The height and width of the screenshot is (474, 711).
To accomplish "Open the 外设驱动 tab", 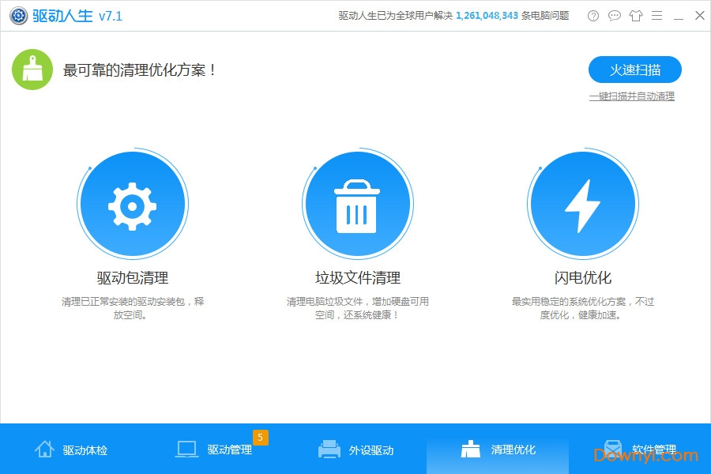I will pos(355,450).
